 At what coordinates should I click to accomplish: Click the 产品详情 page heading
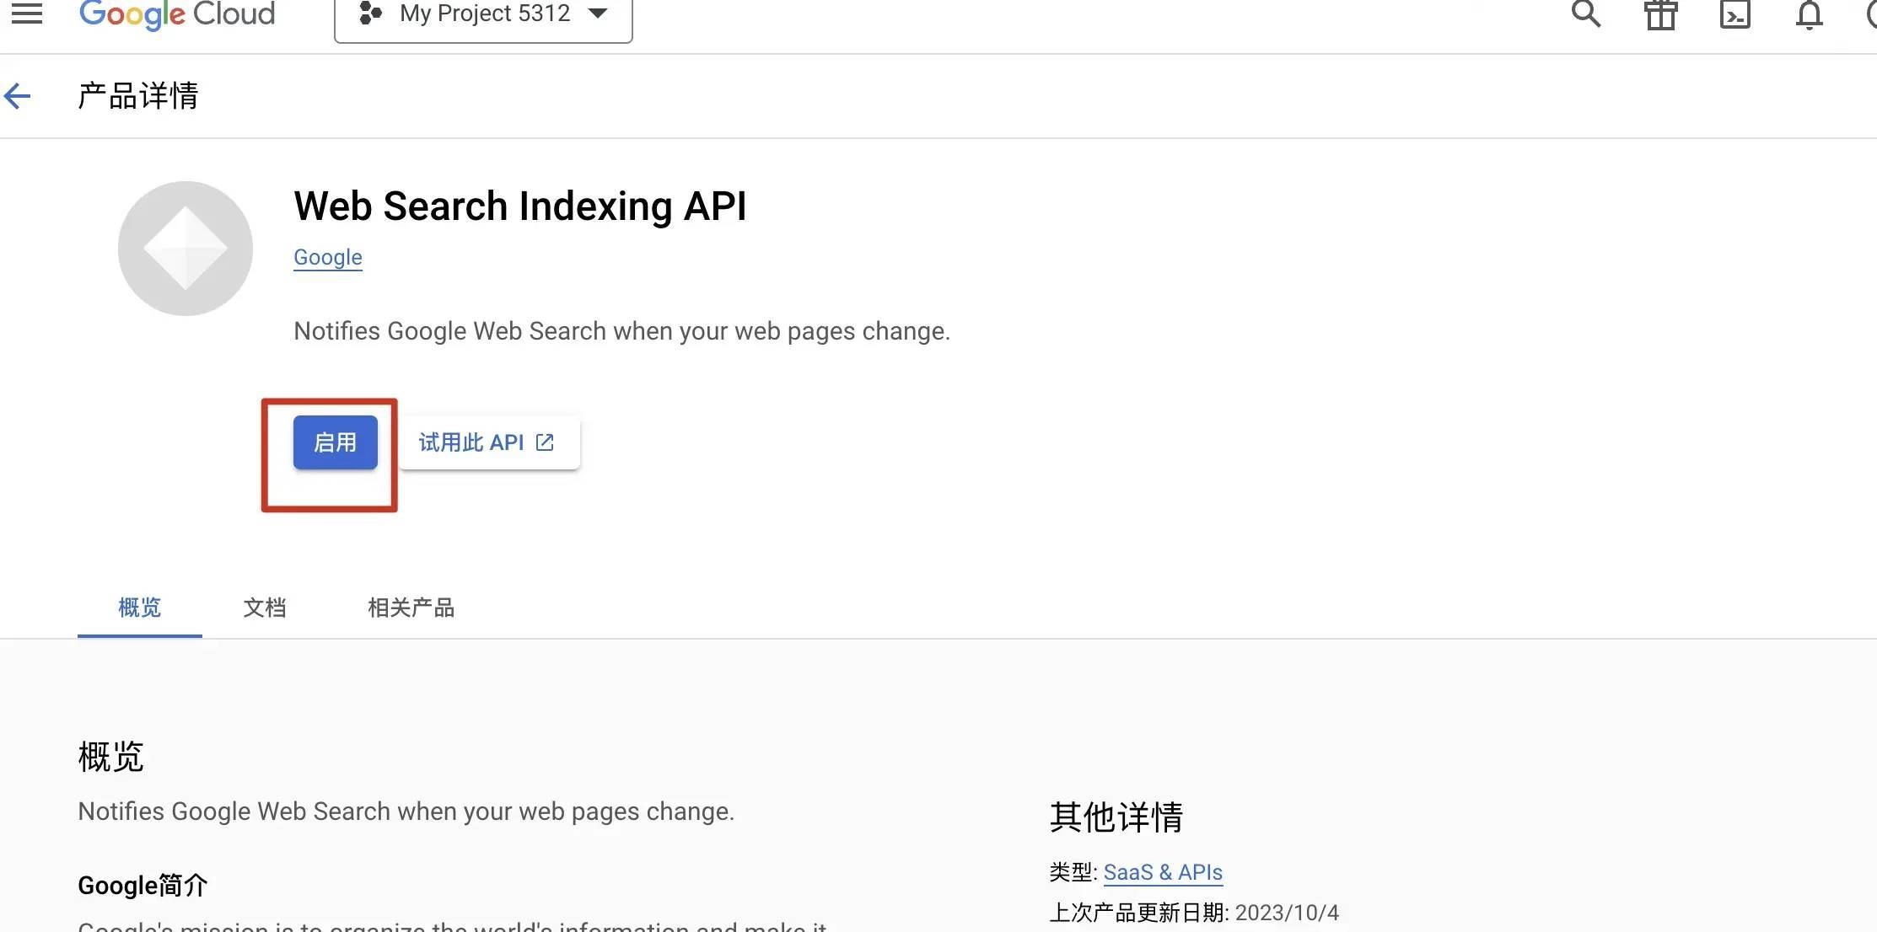click(x=138, y=96)
